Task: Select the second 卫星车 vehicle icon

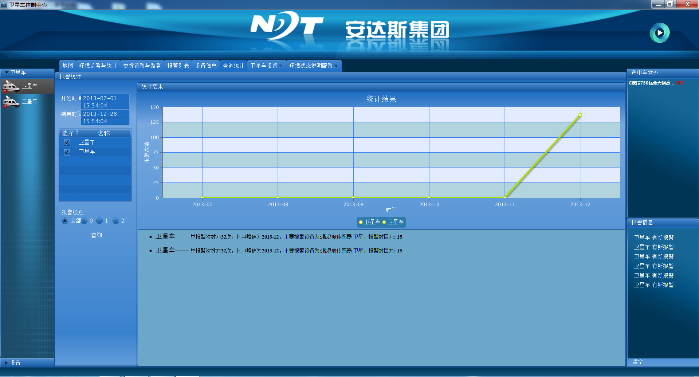Action: tap(11, 102)
